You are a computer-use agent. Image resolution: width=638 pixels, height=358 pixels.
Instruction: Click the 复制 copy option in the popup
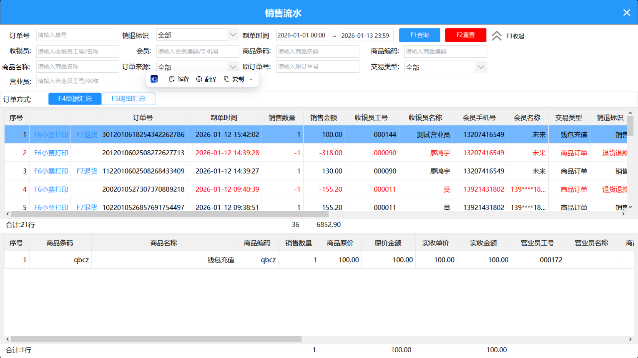coord(234,79)
